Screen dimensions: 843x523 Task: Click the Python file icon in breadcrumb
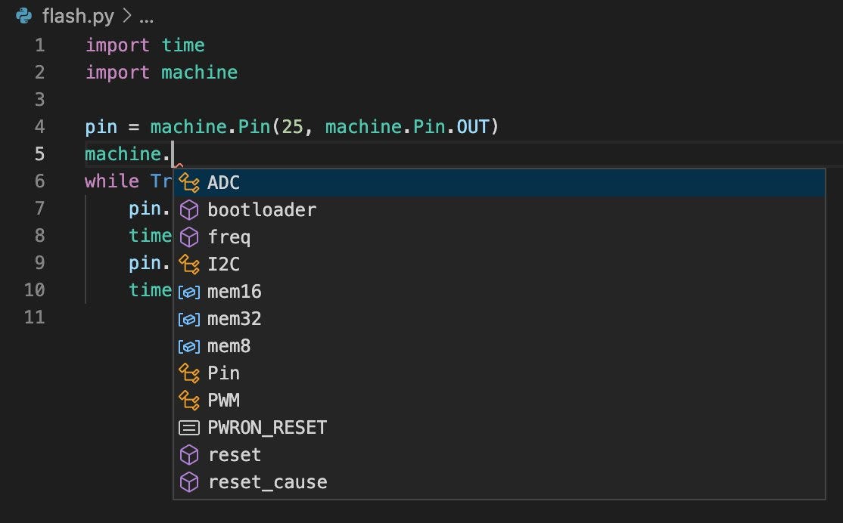[x=23, y=16]
